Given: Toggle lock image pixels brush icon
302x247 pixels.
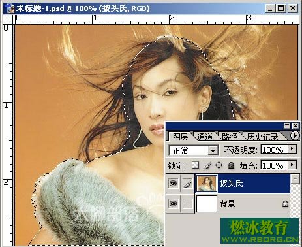Looking at the screenshot, I should click(207, 165).
